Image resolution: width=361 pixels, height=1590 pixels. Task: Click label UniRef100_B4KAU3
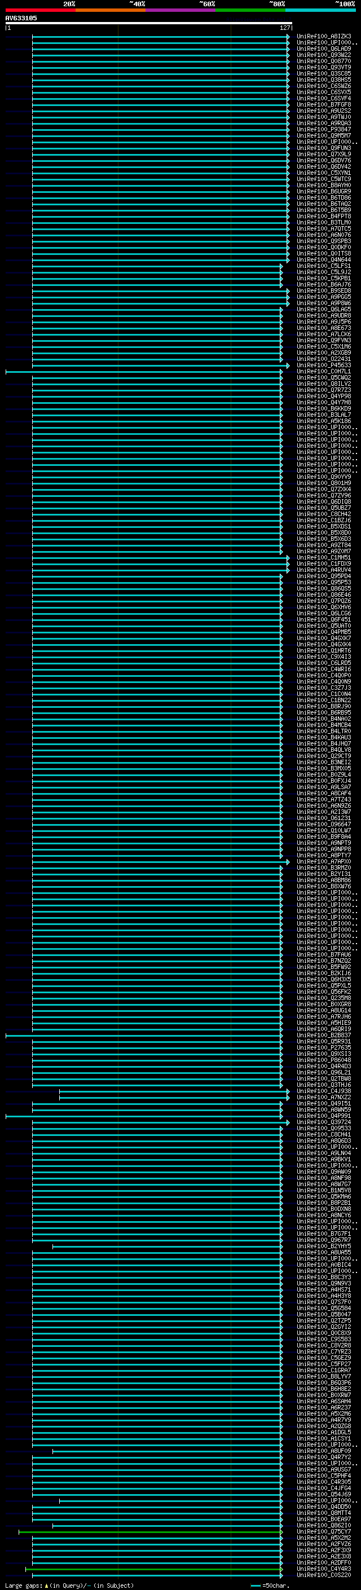[x=323, y=738]
